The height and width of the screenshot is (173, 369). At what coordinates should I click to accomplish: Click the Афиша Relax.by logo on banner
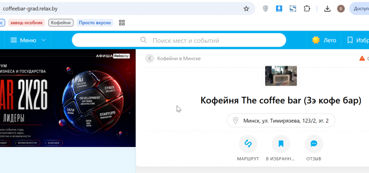tap(113, 56)
